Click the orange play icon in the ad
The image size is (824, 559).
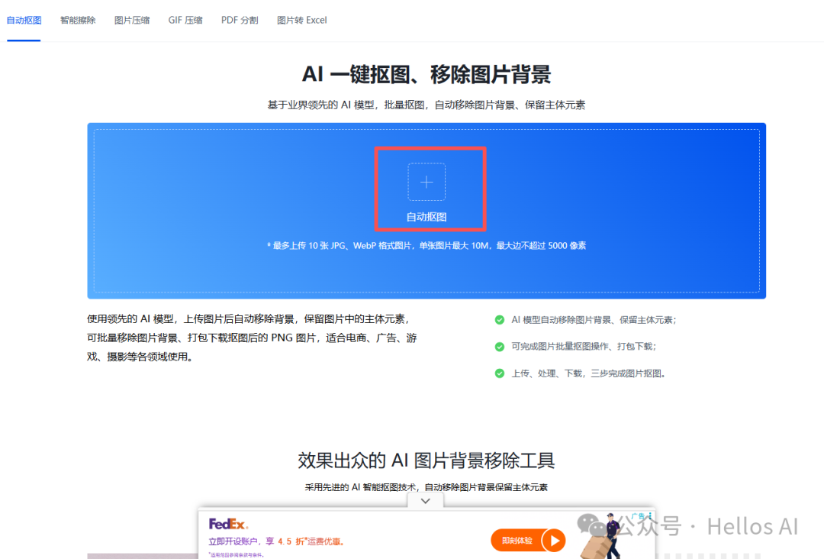click(x=554, y=540)
